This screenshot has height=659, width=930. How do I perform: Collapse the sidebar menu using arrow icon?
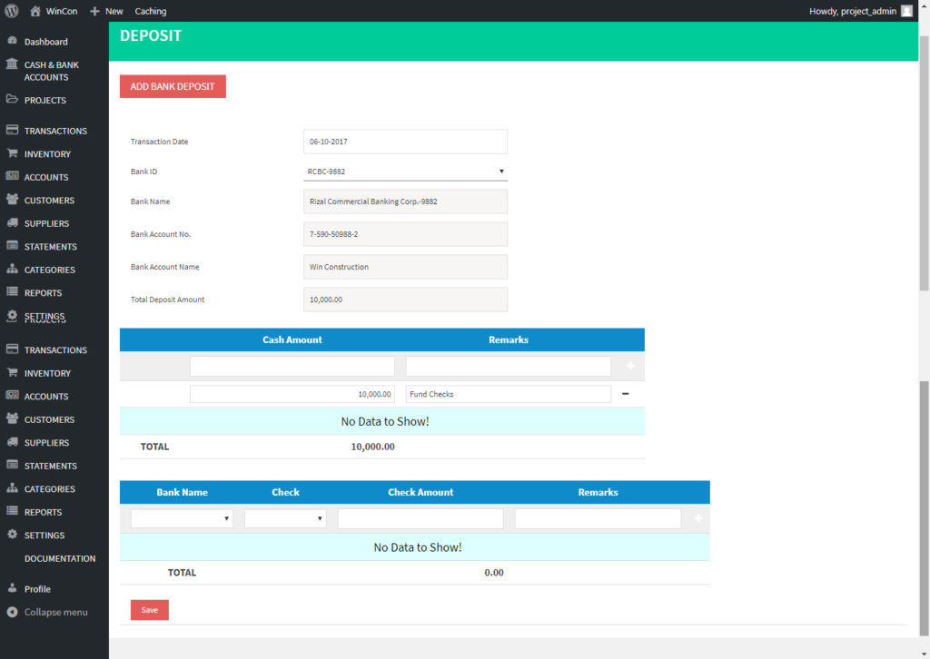tap(12, 612)
